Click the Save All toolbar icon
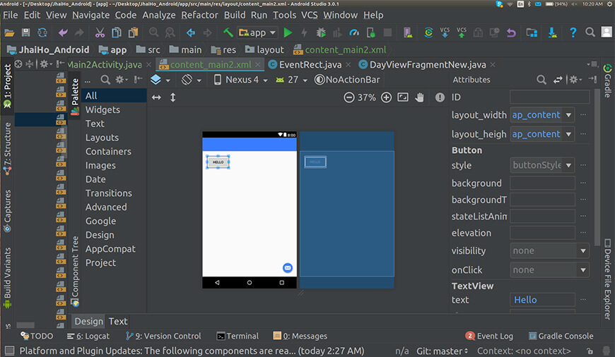Screen dimensions: 615x357 coord(25,32)
